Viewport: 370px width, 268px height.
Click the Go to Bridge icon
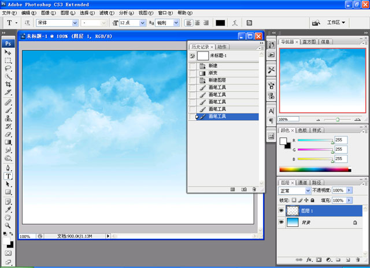click(316, 23)
